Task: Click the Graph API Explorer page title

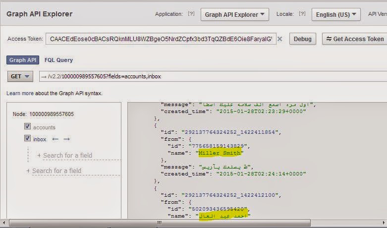Action: [40, 14]
